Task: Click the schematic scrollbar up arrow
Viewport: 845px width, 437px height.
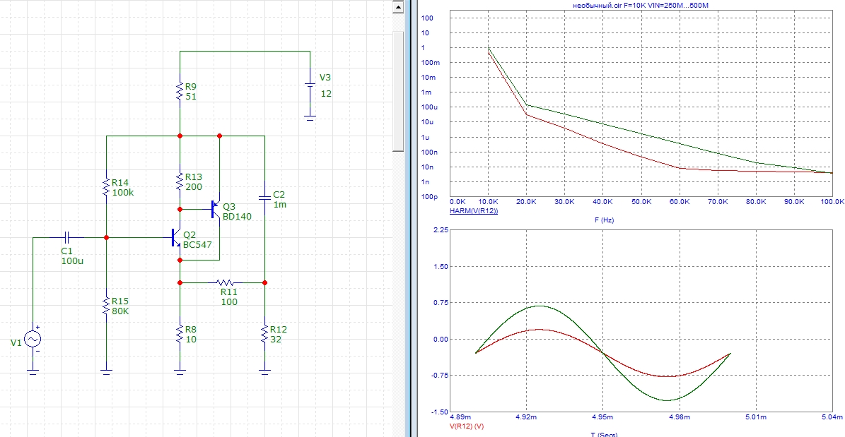Action: (x=397, y=8)
